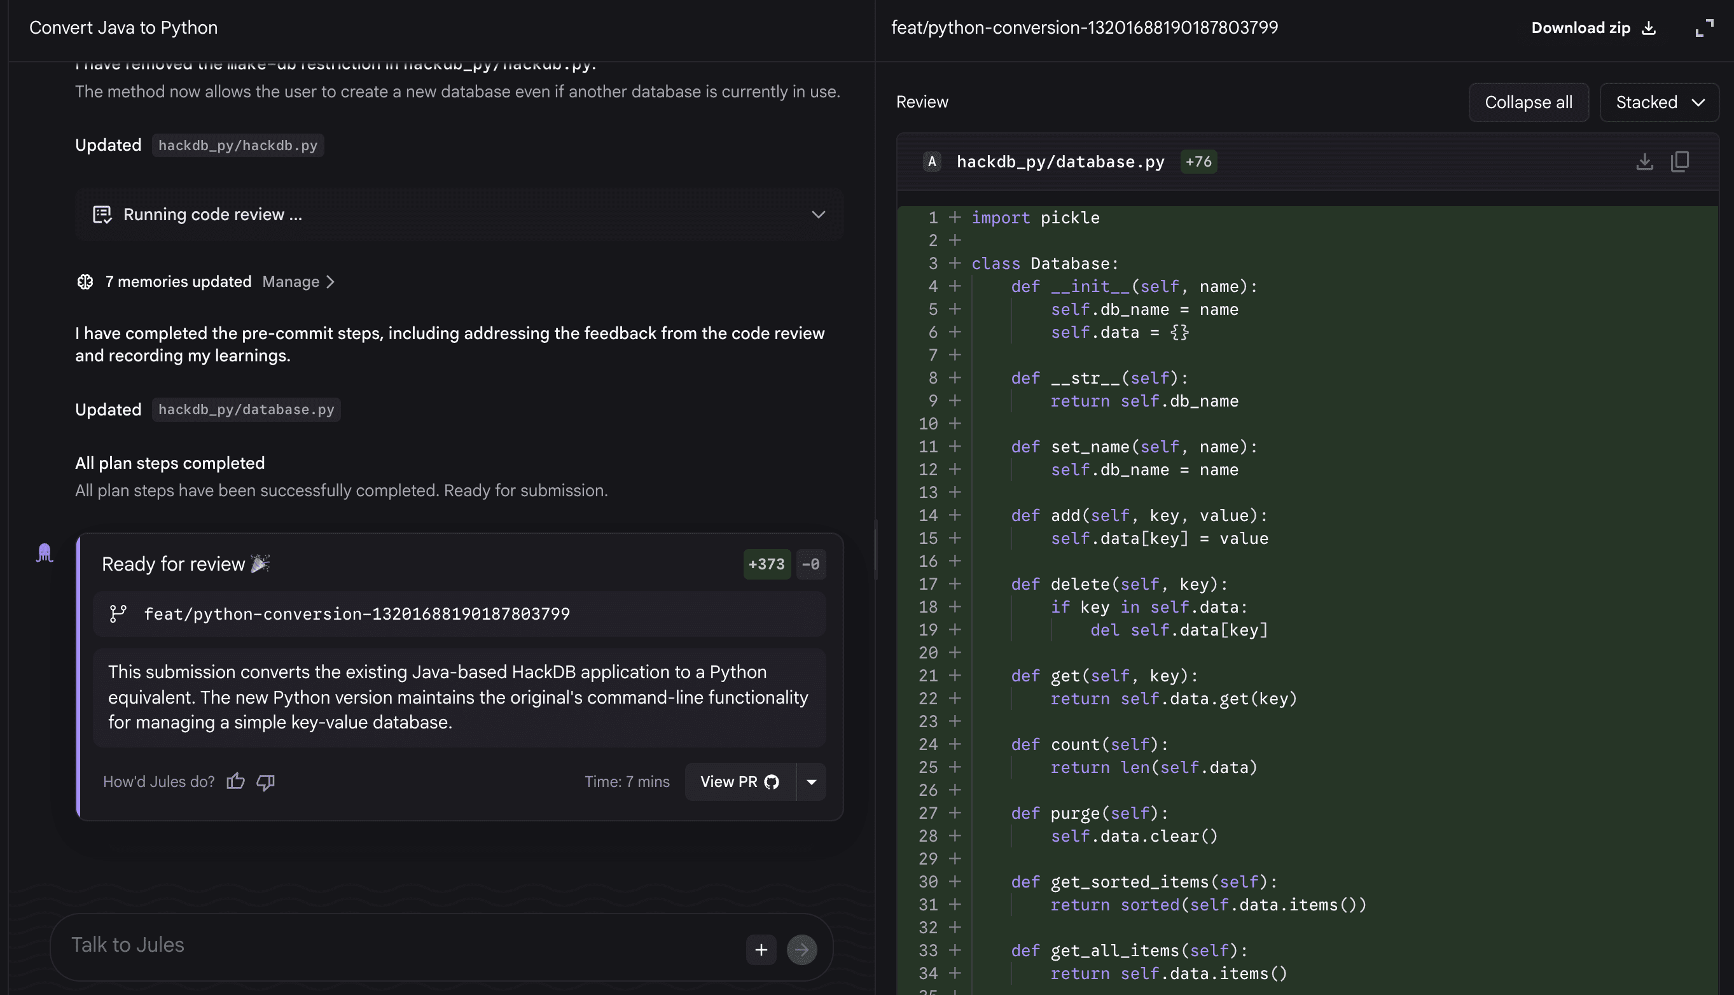1734x995 pixels.
Task: Expand the Running code review section
Action: point(818,214)
